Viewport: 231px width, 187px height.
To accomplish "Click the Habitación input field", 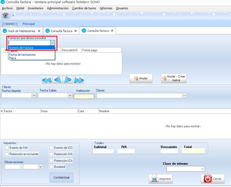I will coord(84,97).
